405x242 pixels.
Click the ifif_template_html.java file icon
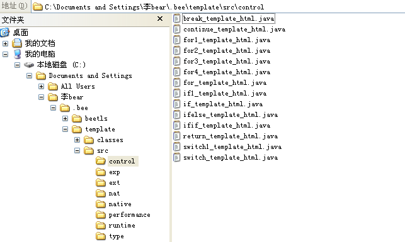(176, 126)
